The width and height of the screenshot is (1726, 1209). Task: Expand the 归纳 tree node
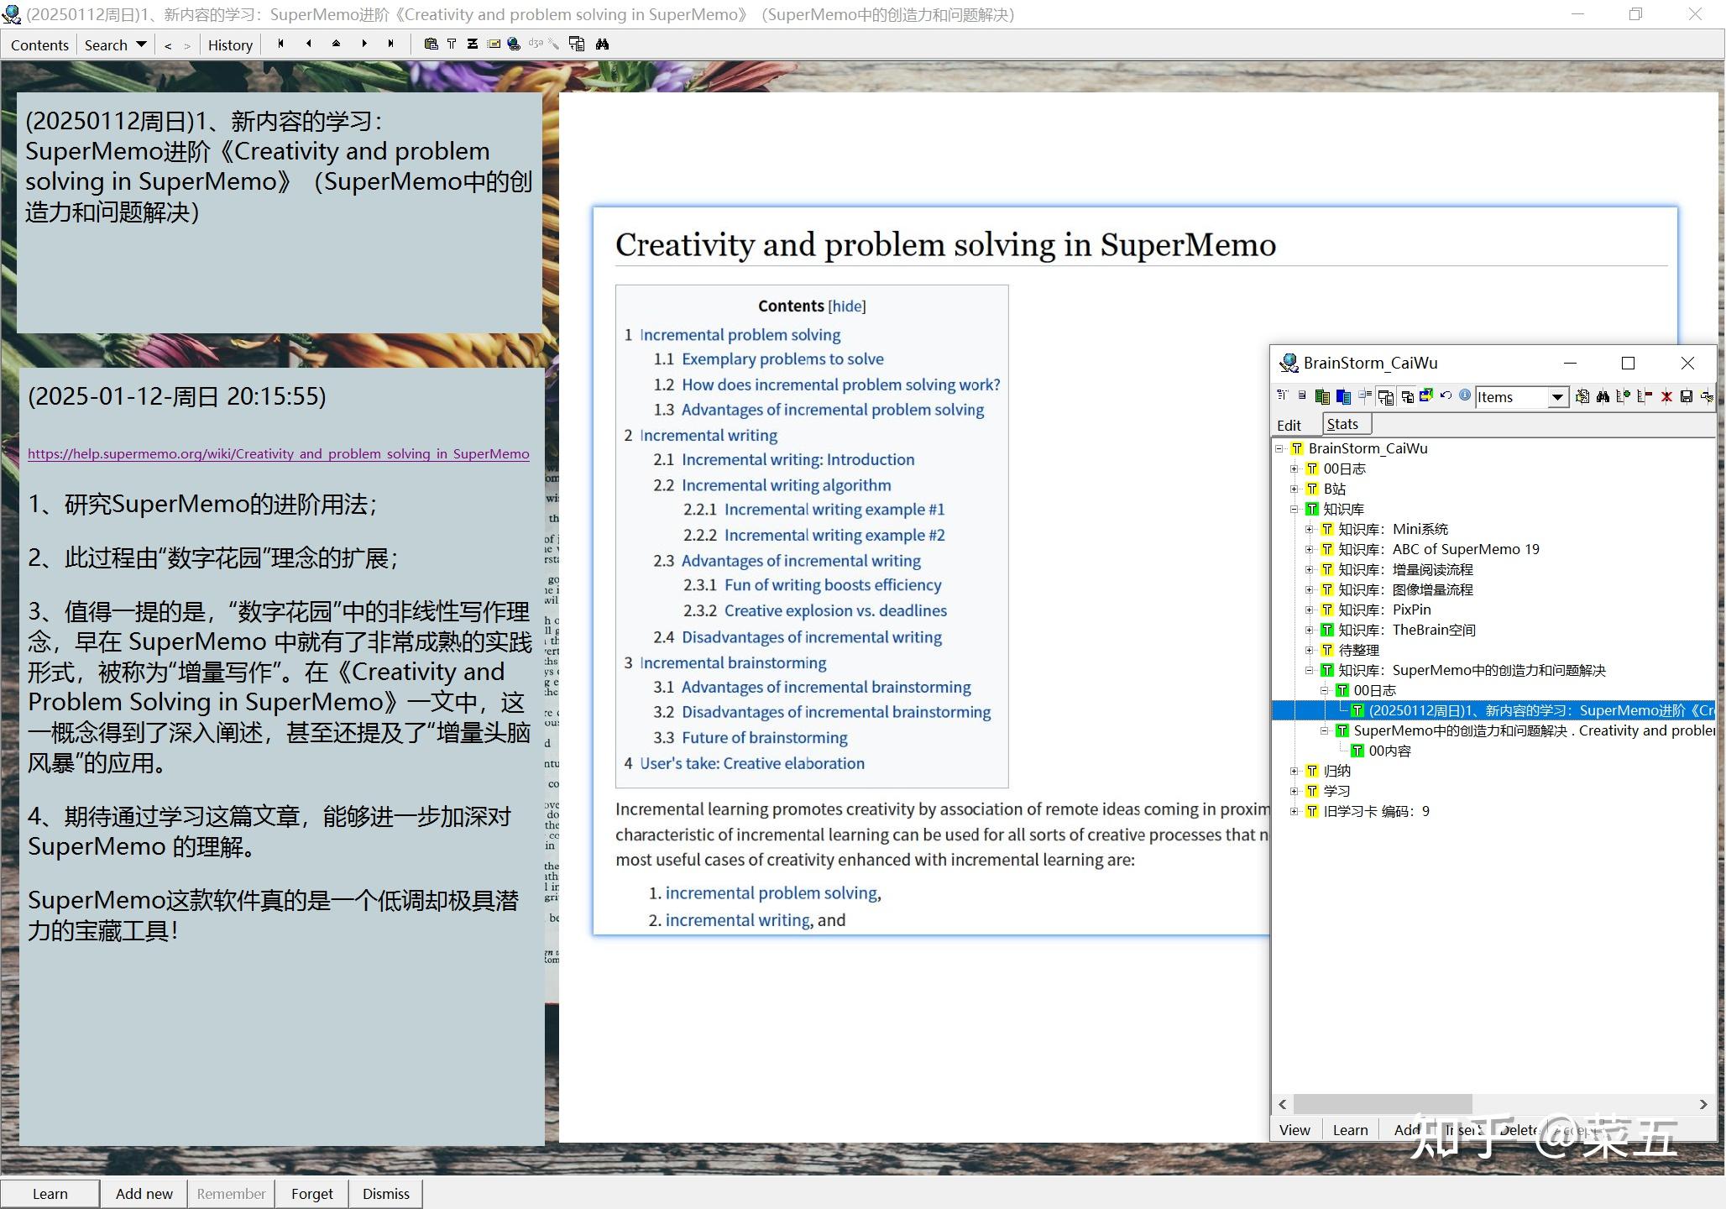pos(1294,771)
